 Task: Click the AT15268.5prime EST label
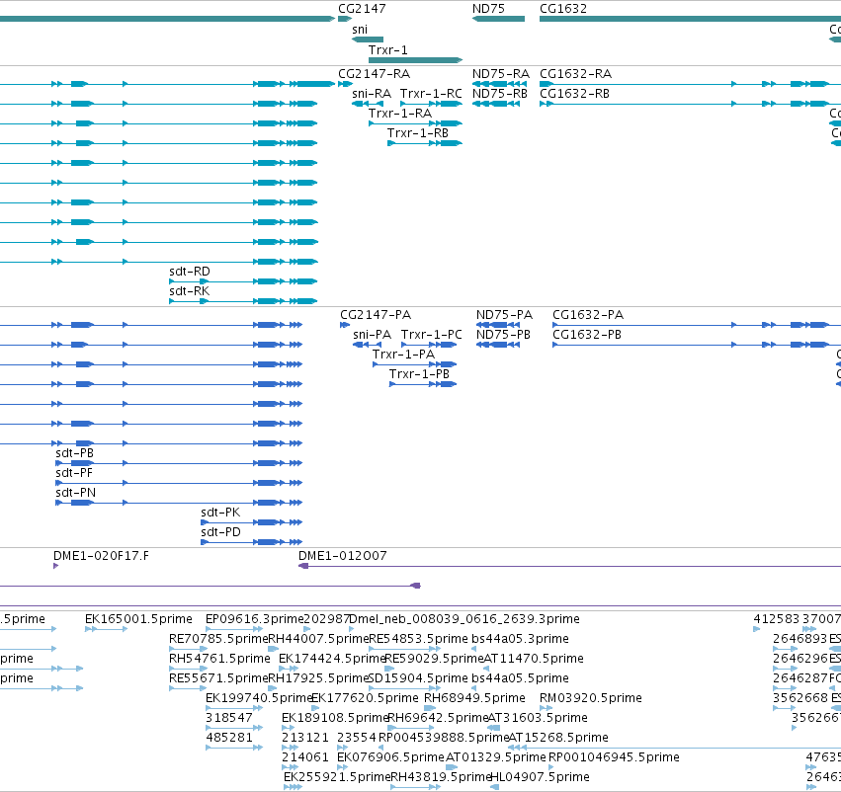click(557, 738)
